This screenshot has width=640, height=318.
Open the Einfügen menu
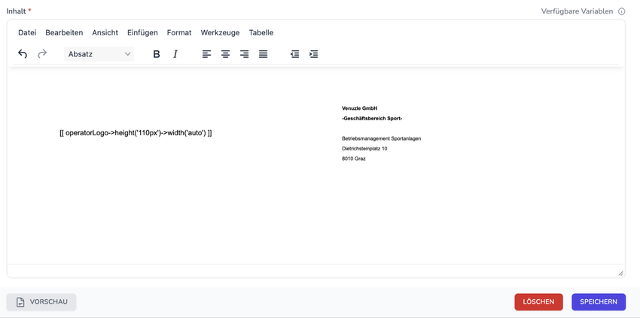coord(142,32)
